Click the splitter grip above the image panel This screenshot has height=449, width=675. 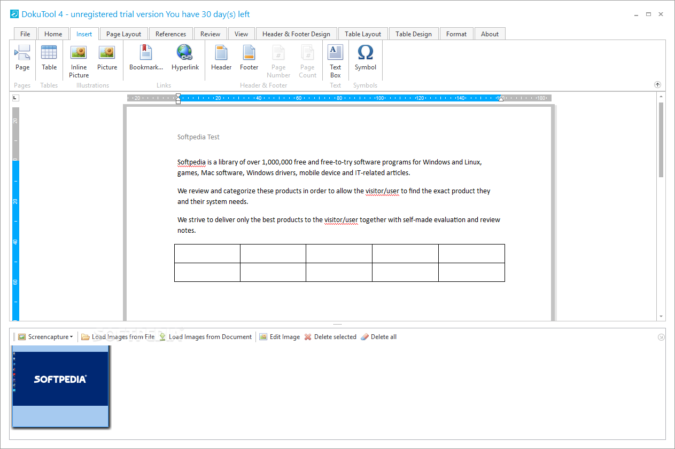(337, 324)
